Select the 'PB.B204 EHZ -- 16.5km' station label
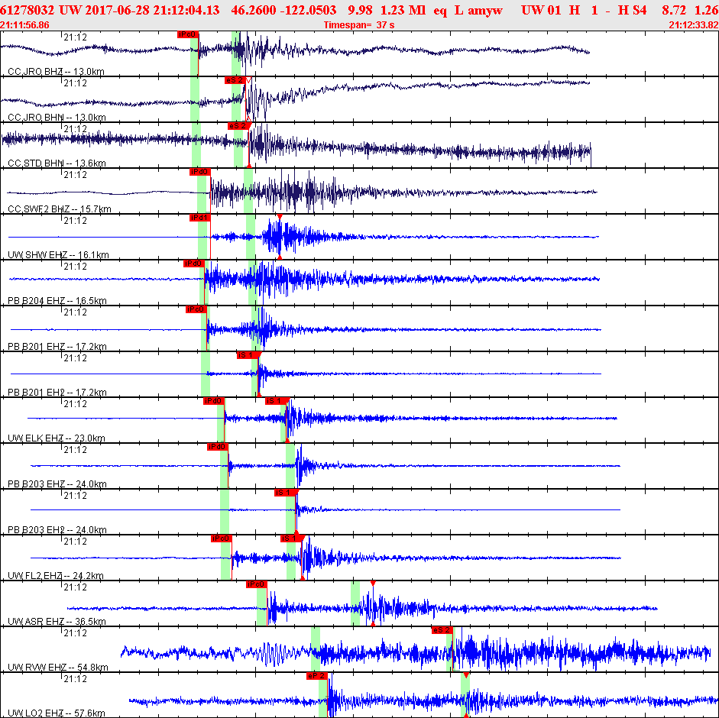719x718 pixels. [57, 301]
